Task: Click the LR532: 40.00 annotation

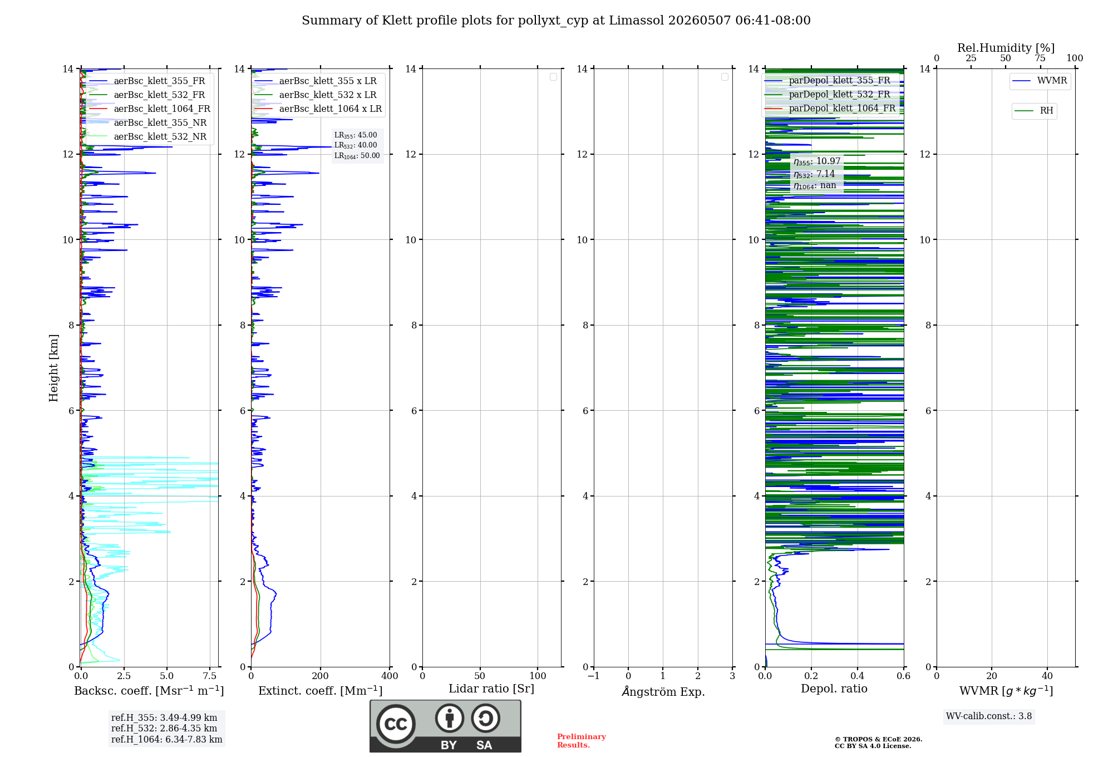Action: click(356, 145)
